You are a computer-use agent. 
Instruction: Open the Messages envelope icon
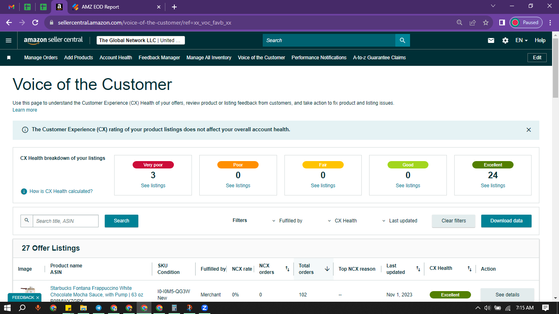coord(491,40)
